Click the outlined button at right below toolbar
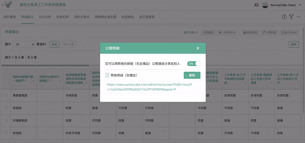The width and height of the screenshot is (305, 143). (x=294, y=44)
